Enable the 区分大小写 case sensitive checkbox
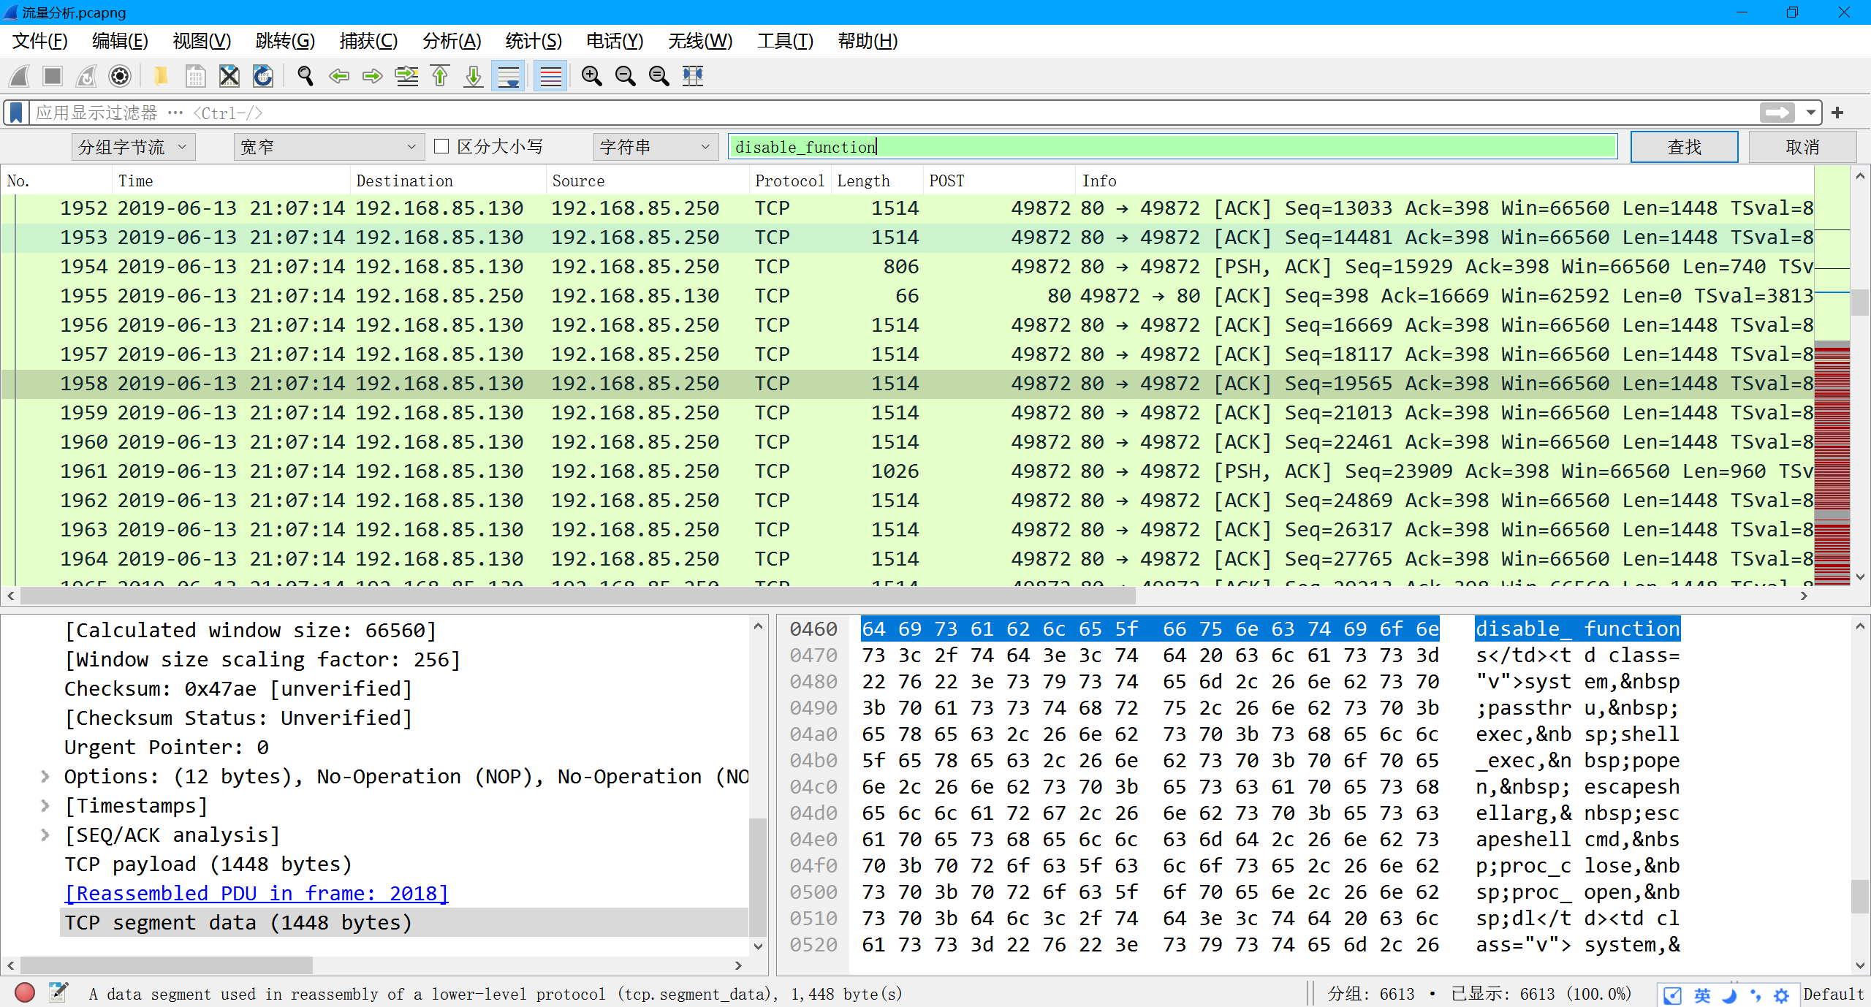Viewport: 1871px width, 1007px height. (x=441, y=147)
